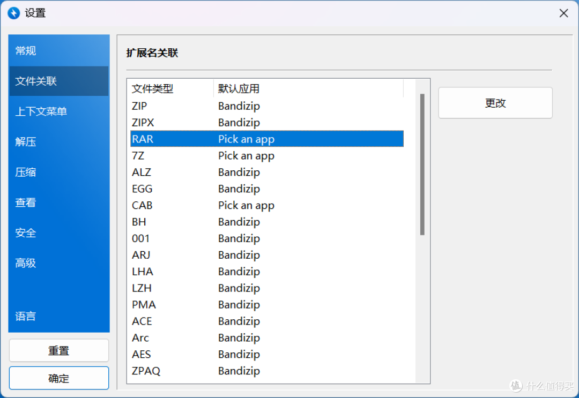Screen dimensions: 579x398
Task: Select the LHA file type row
Action: tap(267, 272)
